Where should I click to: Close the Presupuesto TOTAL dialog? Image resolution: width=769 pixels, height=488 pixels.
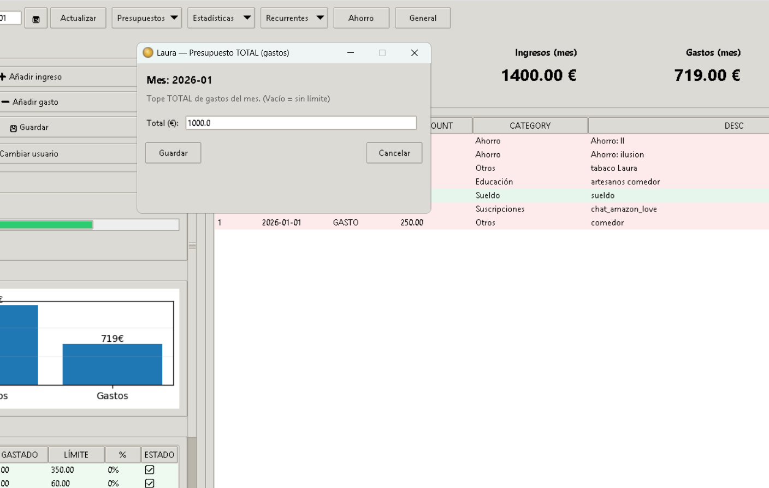[414, 53]
